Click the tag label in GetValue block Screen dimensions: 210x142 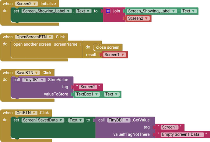146,127
